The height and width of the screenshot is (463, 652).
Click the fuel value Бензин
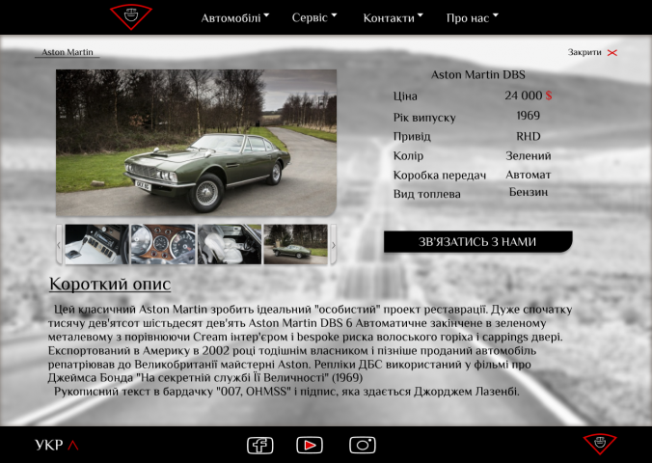click(x=529, y=192)
